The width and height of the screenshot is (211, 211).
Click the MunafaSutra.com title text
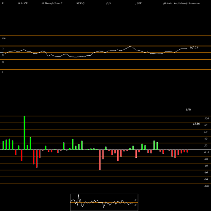pos(189,3)
